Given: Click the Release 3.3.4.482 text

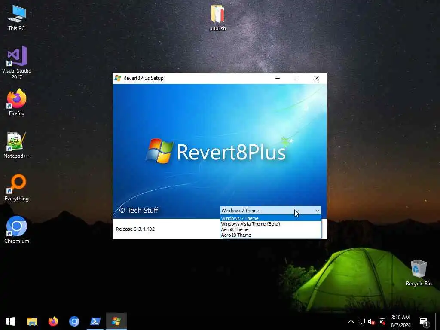Looking at the screenshot, I should point(135,229).
